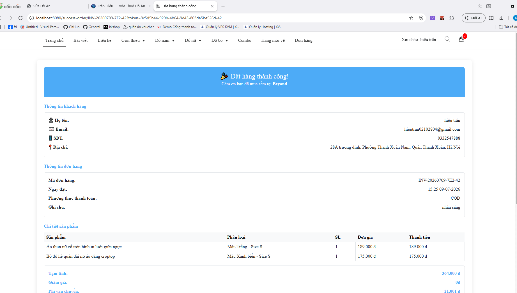View site info icon in the address bar
The height and width of the screenshot is (293, 517).
(x=32, y=18)
